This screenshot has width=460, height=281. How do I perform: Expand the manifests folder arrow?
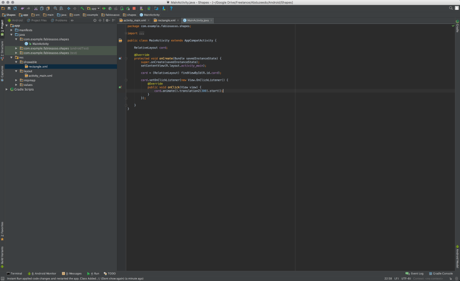pyautogui.click(x=11, y=30)
